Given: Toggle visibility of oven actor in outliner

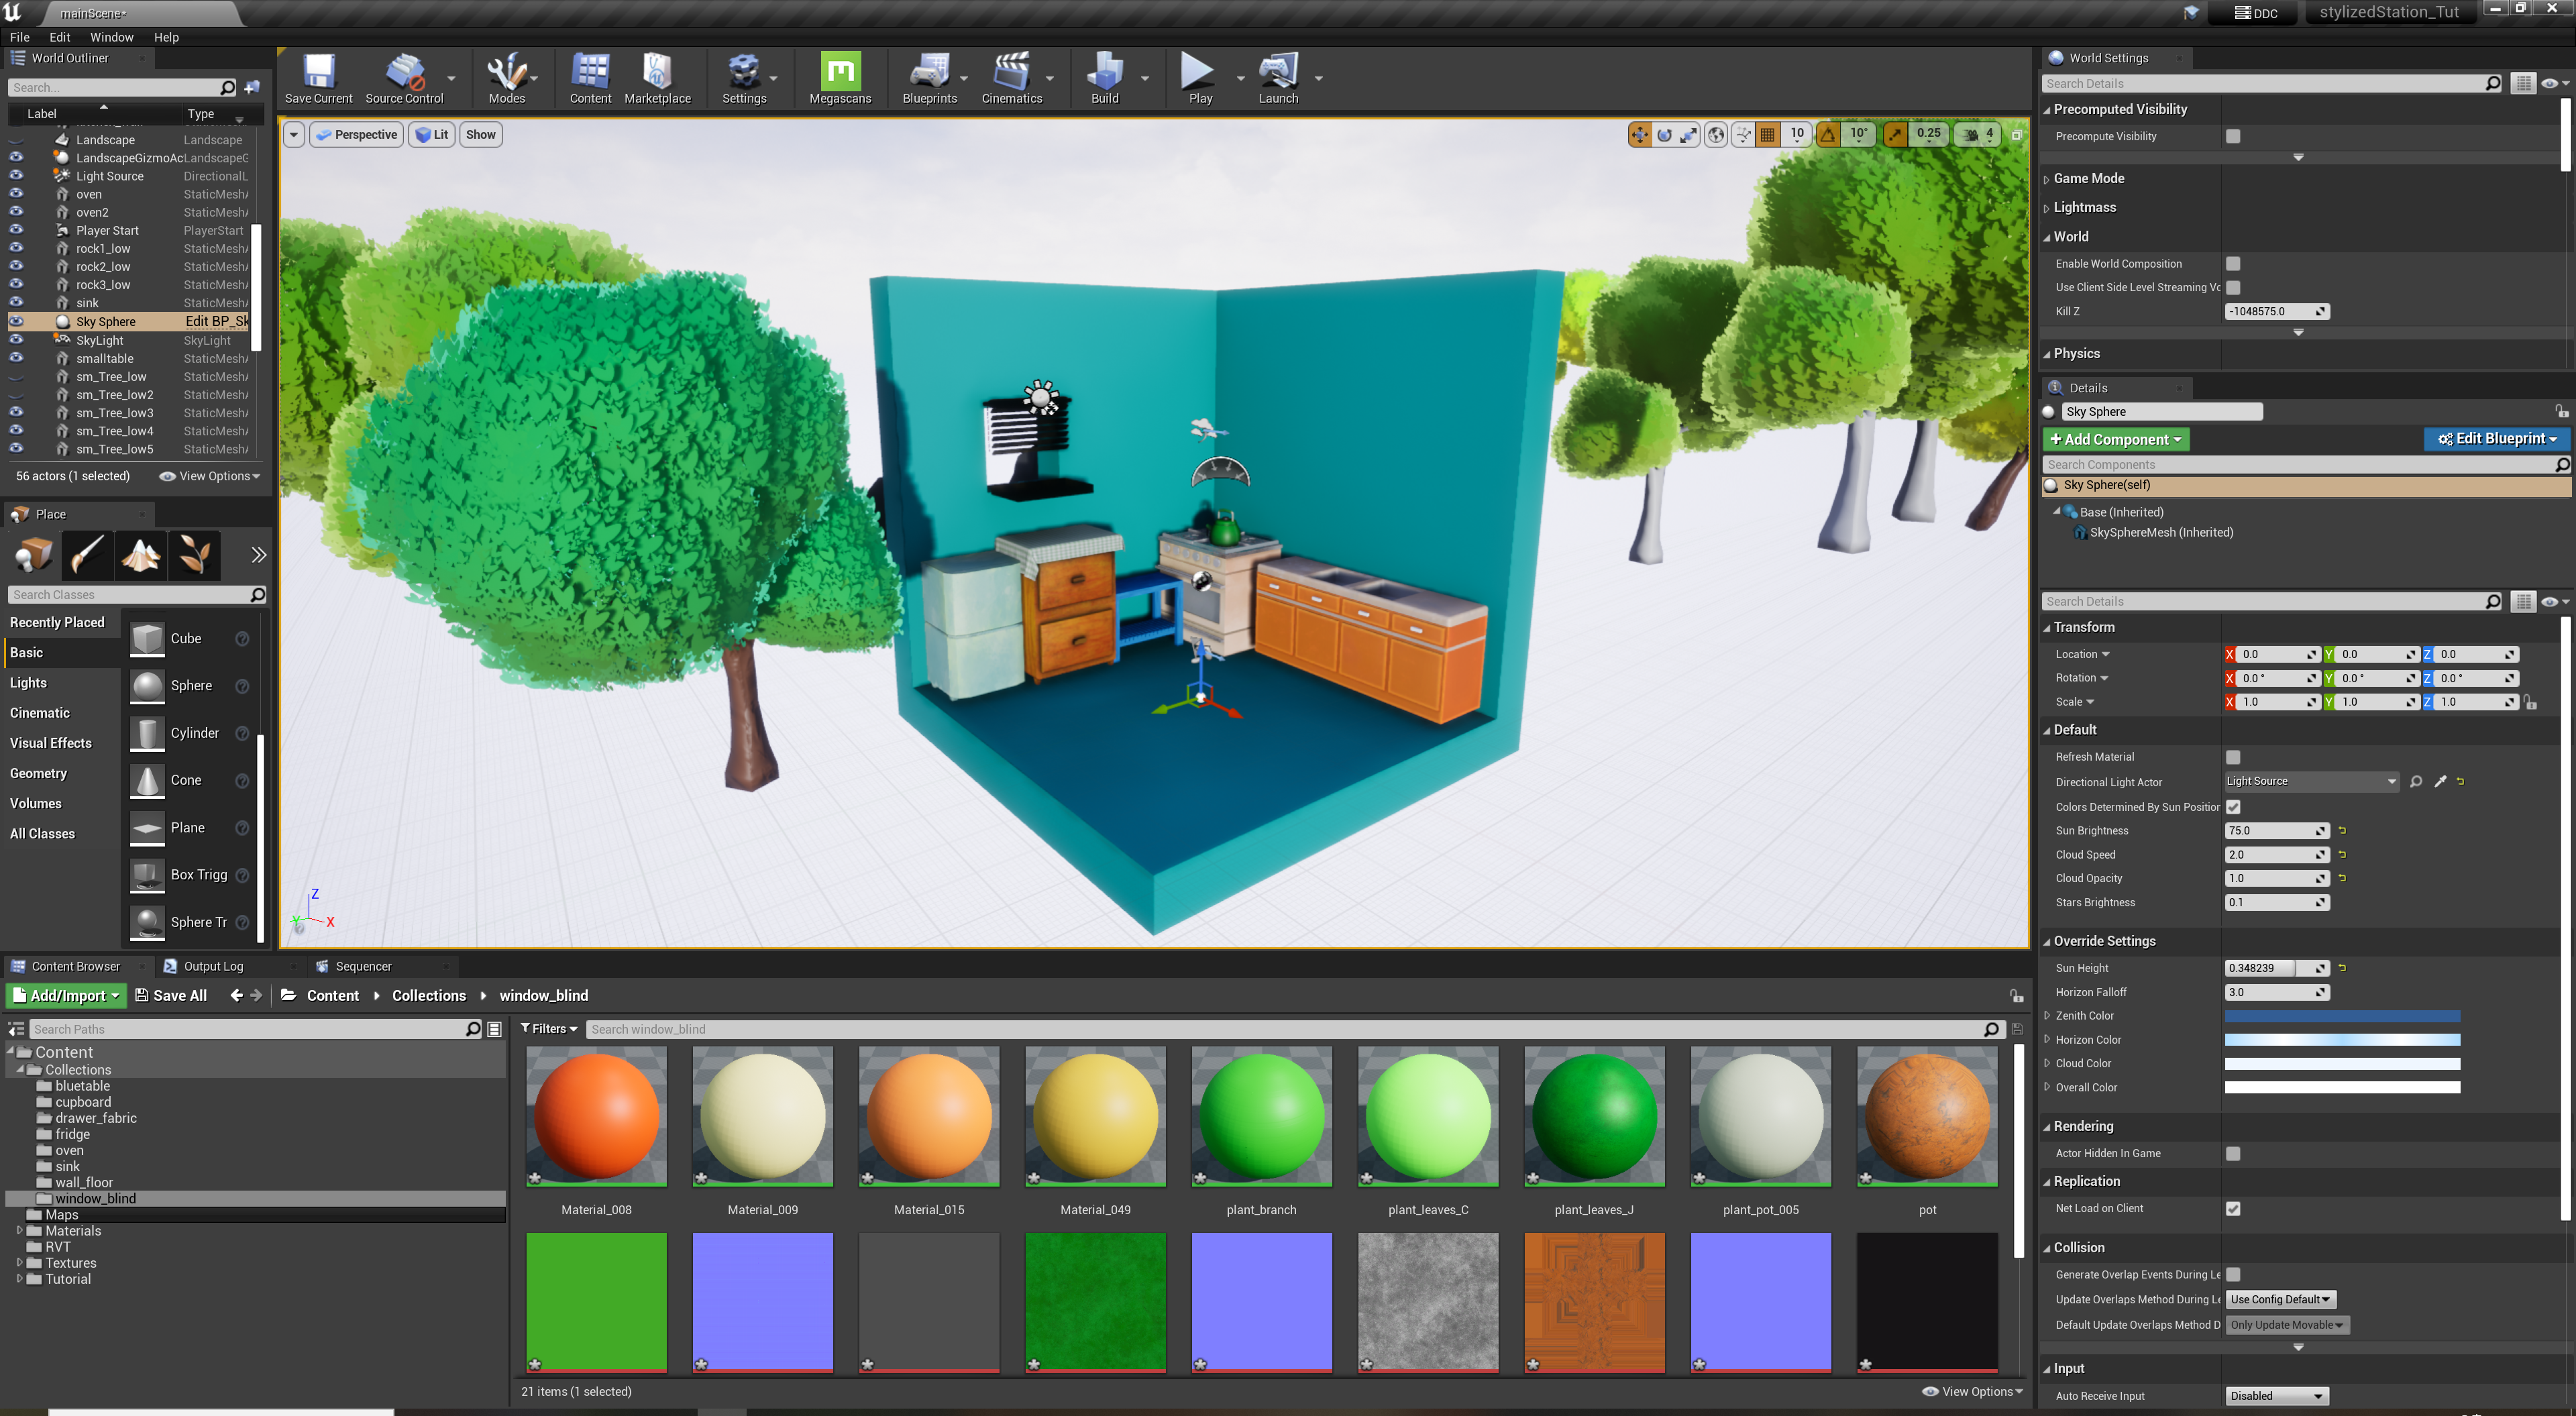Looking at the screenshot, I should tap(16, 193).
